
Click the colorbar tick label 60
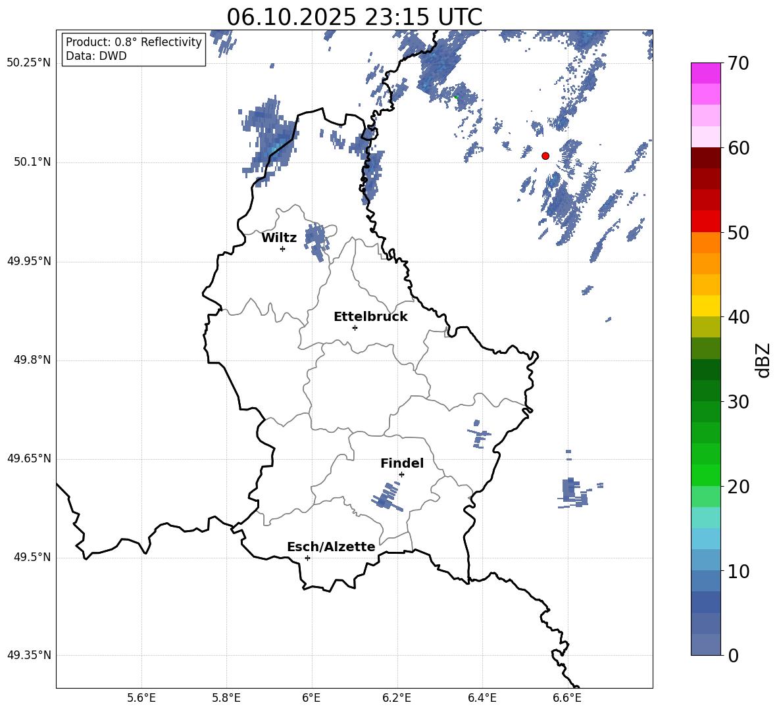point(738,148)
